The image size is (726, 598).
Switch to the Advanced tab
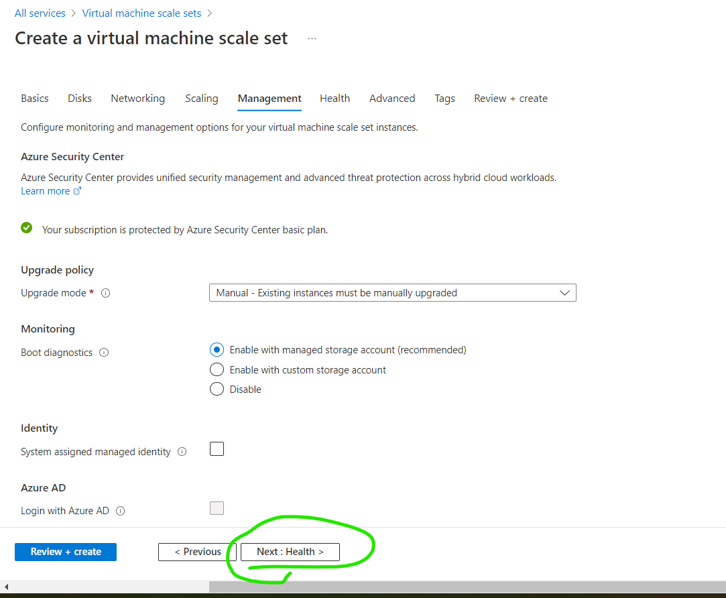pos(392,98)
